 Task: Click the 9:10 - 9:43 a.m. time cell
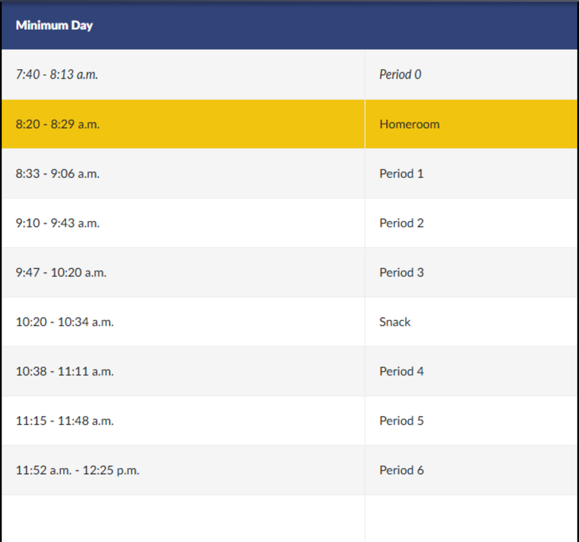coord(57,223)
